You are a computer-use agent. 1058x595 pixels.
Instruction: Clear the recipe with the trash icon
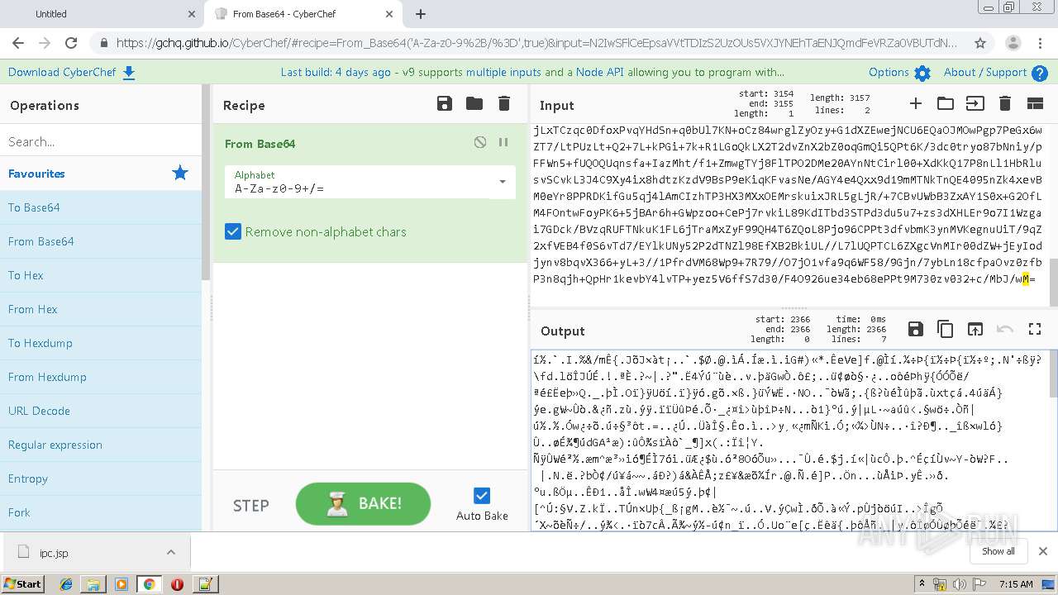[x=504, y=103]
